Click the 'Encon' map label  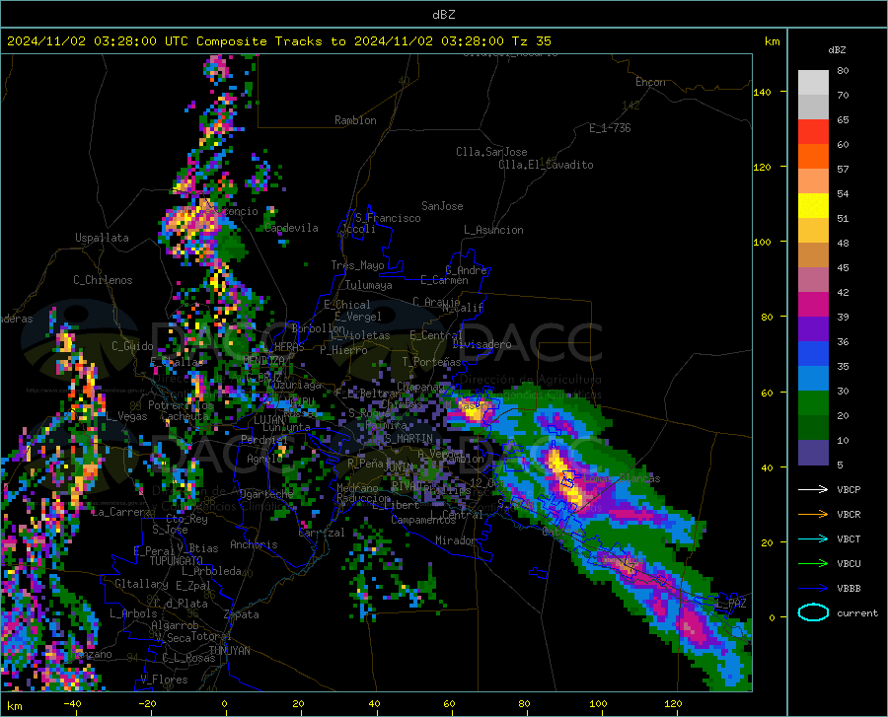(650, 82)
